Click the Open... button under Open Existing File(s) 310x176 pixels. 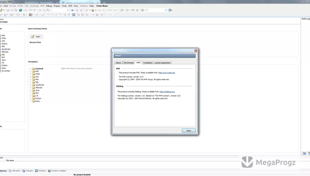tap(36, 37)
